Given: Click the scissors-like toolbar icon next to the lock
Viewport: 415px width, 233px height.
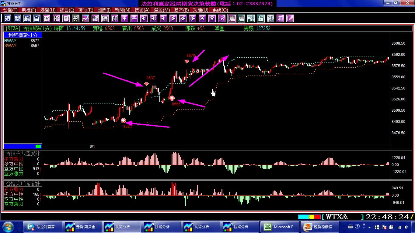Looking at the screenshot, I should pos(270,19).
